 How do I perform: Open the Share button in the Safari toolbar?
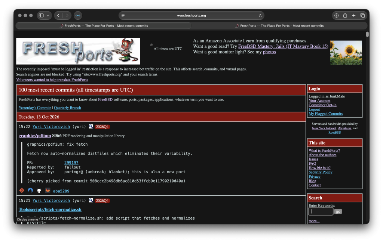(345, 15)
